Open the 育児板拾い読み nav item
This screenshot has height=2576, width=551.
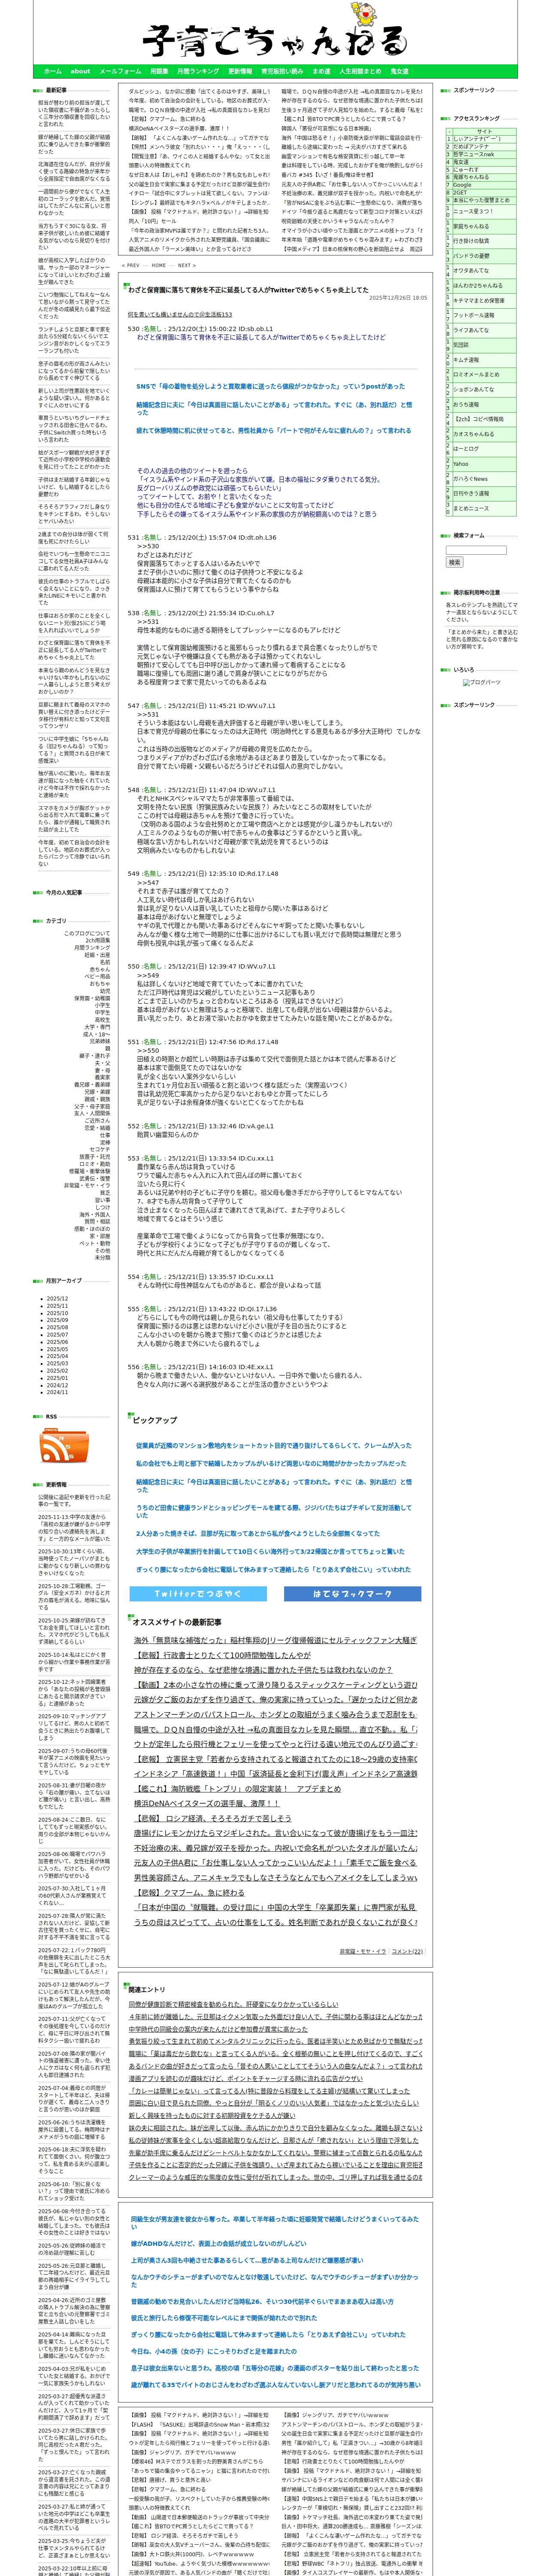click(282, 72)
